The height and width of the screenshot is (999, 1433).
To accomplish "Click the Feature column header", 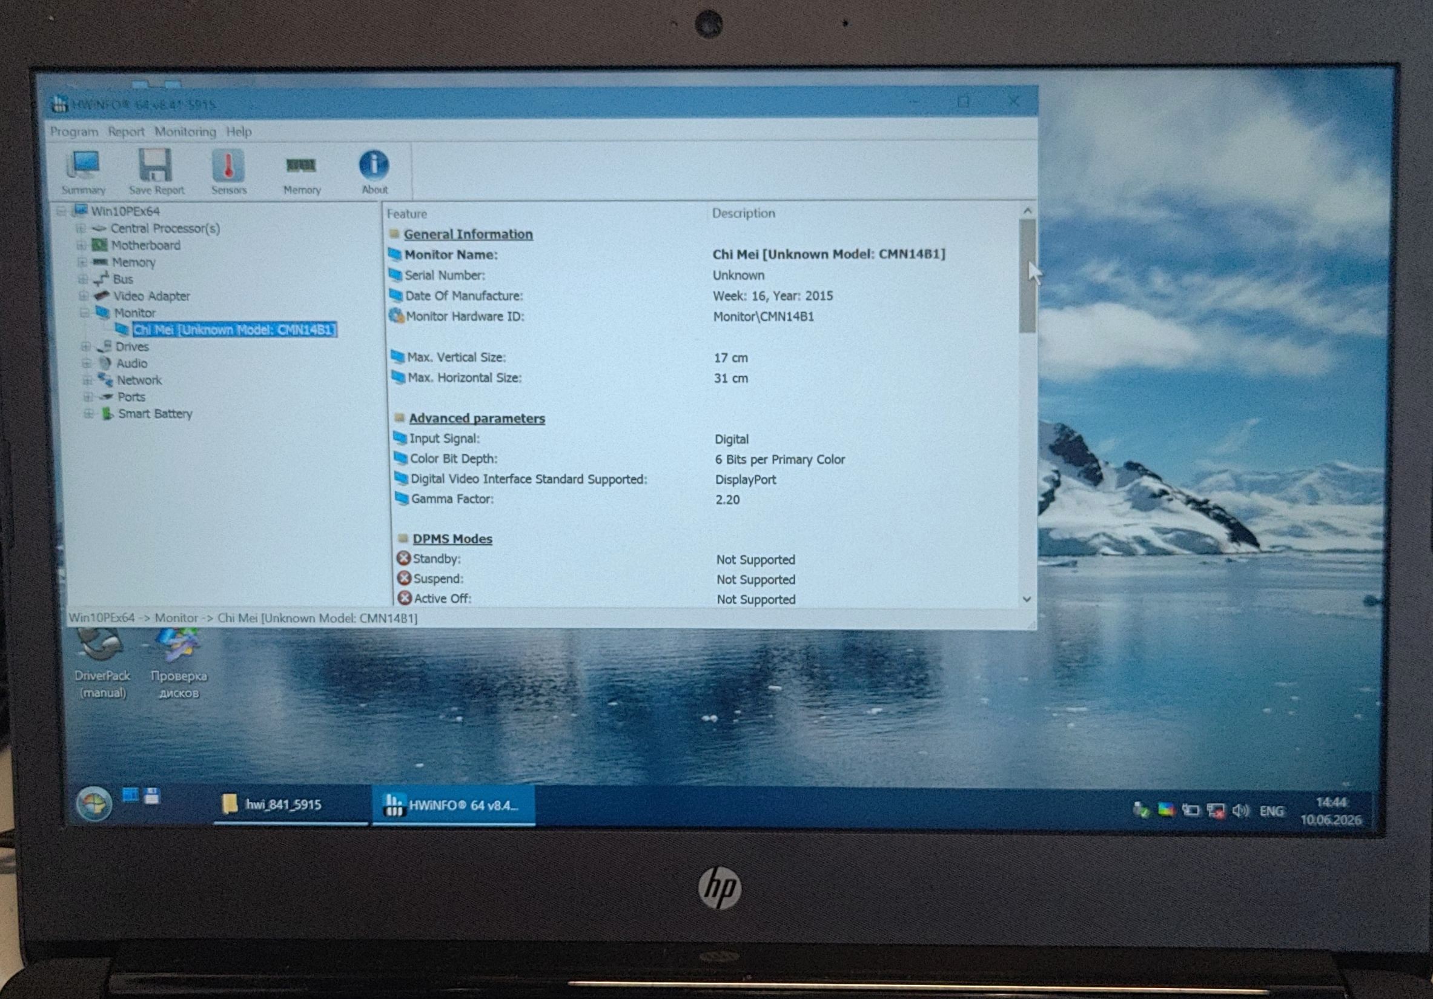I will pyautogui.click(x=407, y=213).
